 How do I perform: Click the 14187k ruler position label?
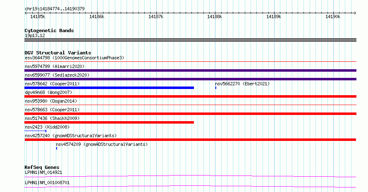[156, 16]
